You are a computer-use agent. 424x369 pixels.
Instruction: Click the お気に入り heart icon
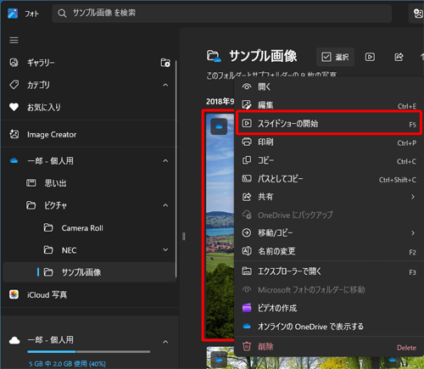point(14,107)
